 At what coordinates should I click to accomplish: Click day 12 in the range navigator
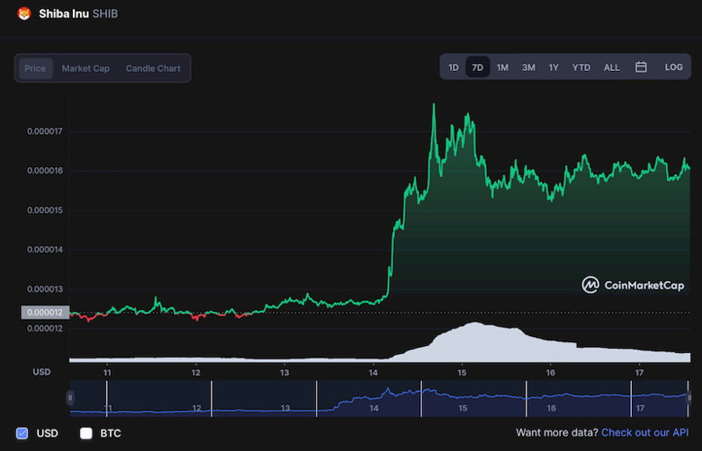tap(196, 408)
